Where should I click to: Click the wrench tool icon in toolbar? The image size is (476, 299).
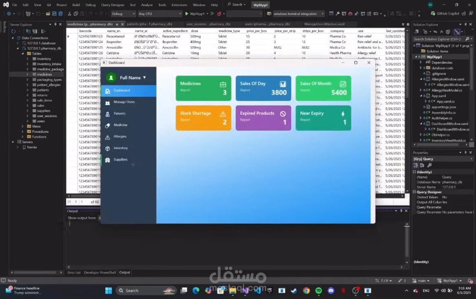point(338,14)
